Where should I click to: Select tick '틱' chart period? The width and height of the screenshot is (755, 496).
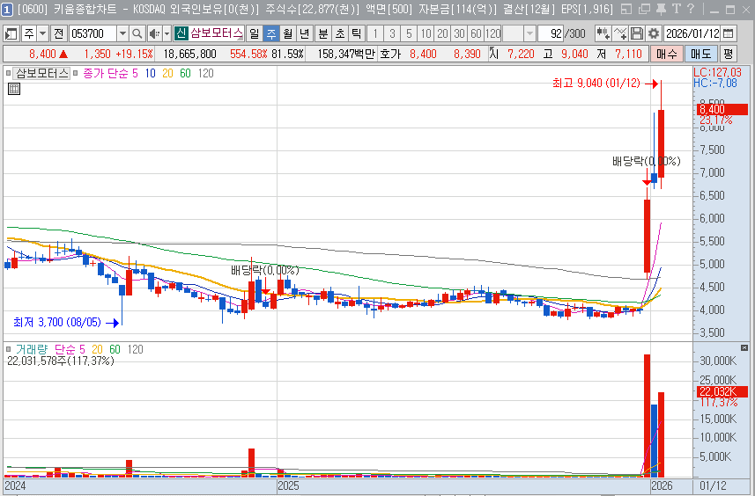(x=356, y=33)
